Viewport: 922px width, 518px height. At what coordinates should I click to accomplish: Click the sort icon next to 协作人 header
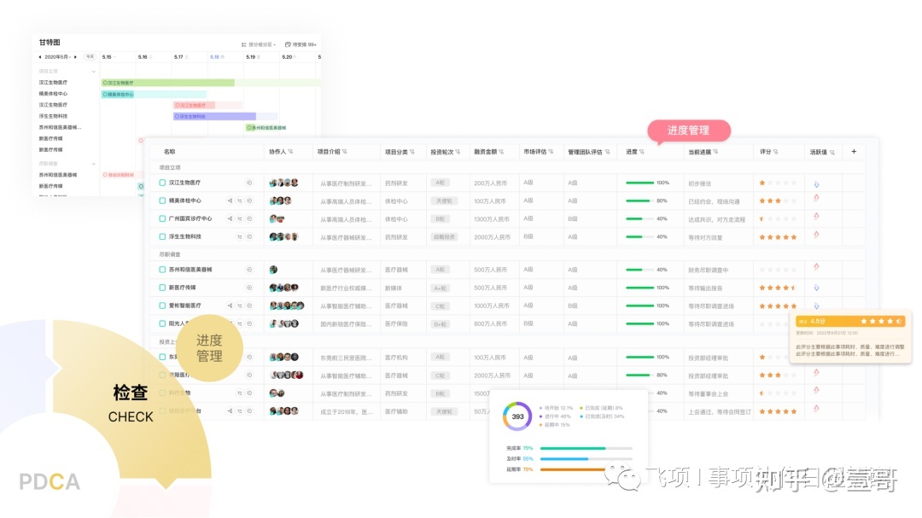coord(290,152)
